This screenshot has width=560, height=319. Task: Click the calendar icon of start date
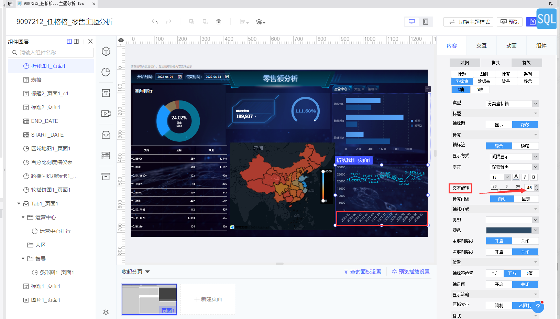(x=180, y=77)
